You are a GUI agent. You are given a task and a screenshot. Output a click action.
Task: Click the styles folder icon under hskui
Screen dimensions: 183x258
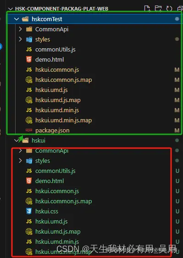tap(29, 161)
